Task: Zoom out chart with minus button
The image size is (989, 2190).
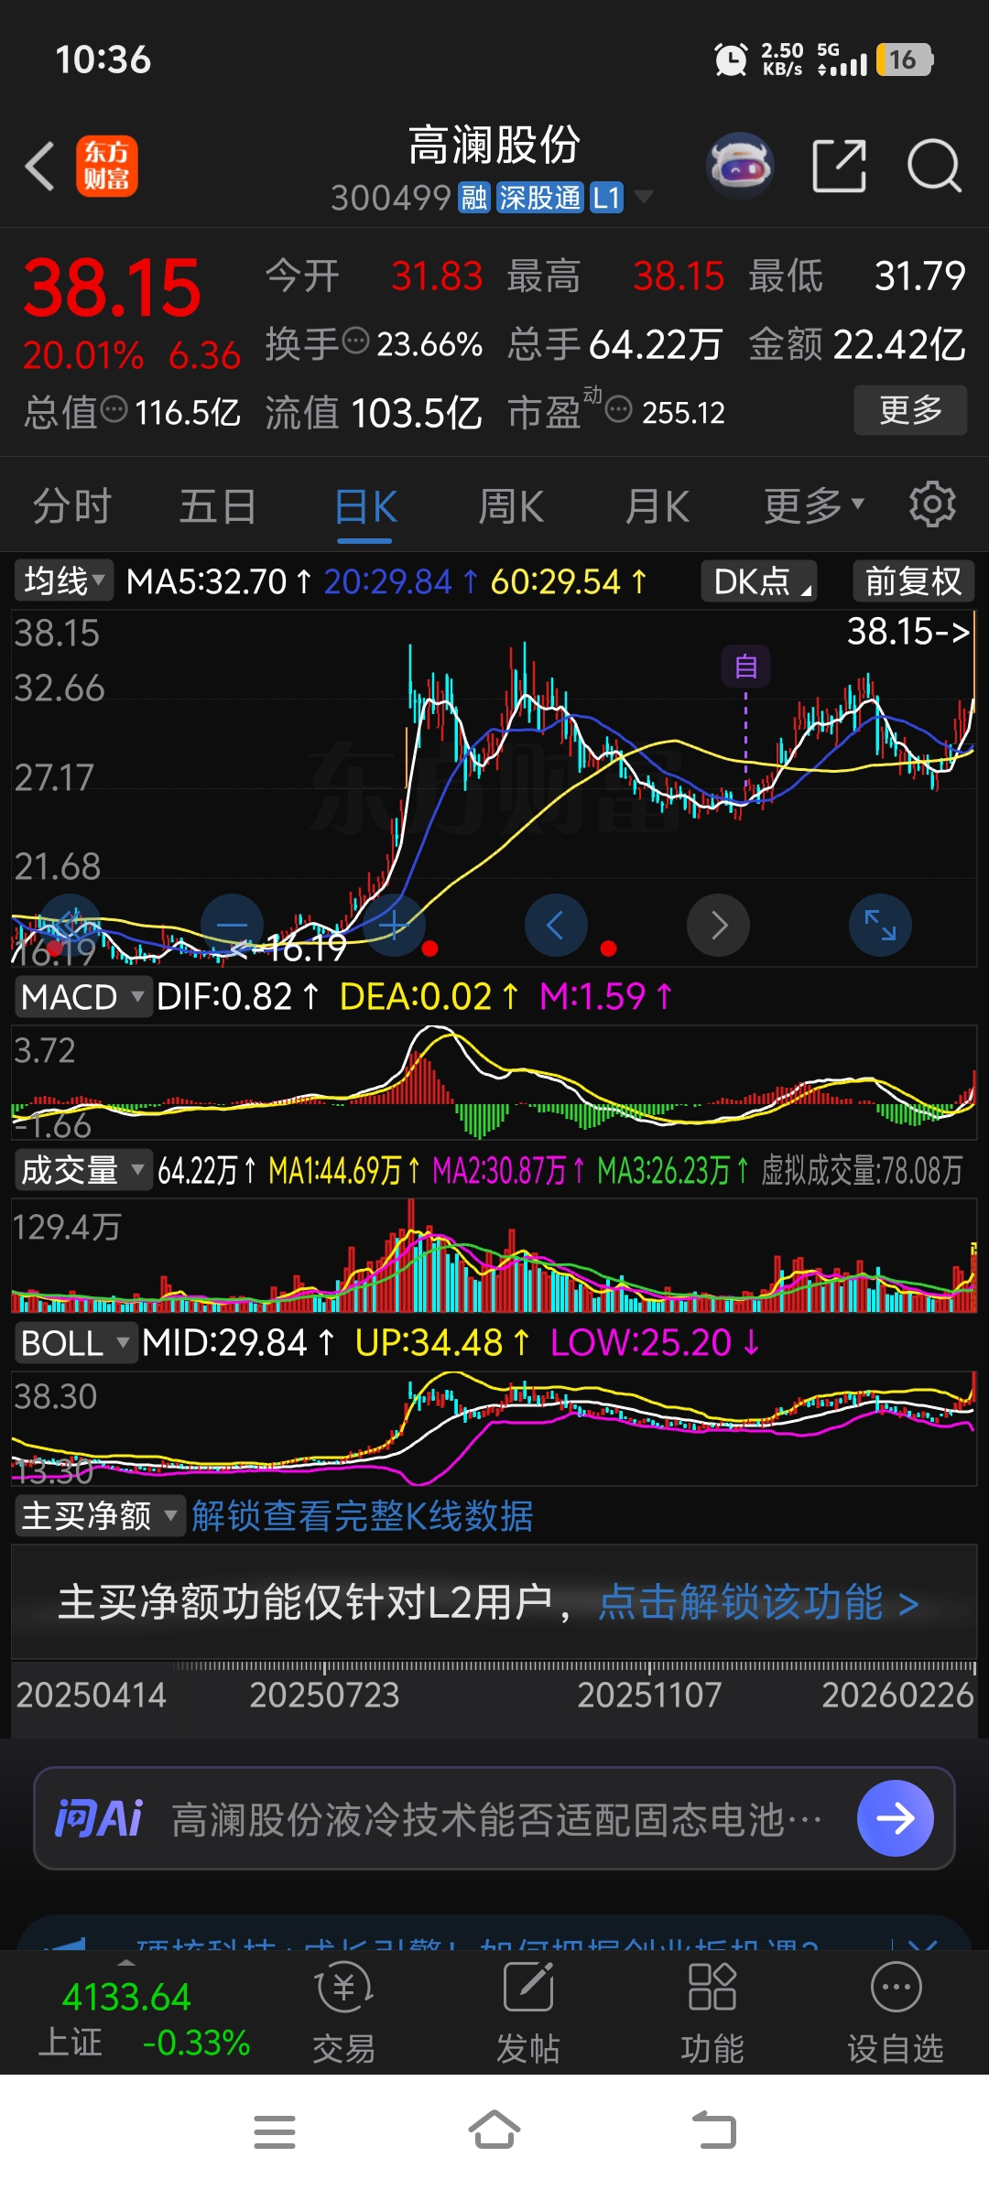Action: pyautogui.click(x=232, y=926)
